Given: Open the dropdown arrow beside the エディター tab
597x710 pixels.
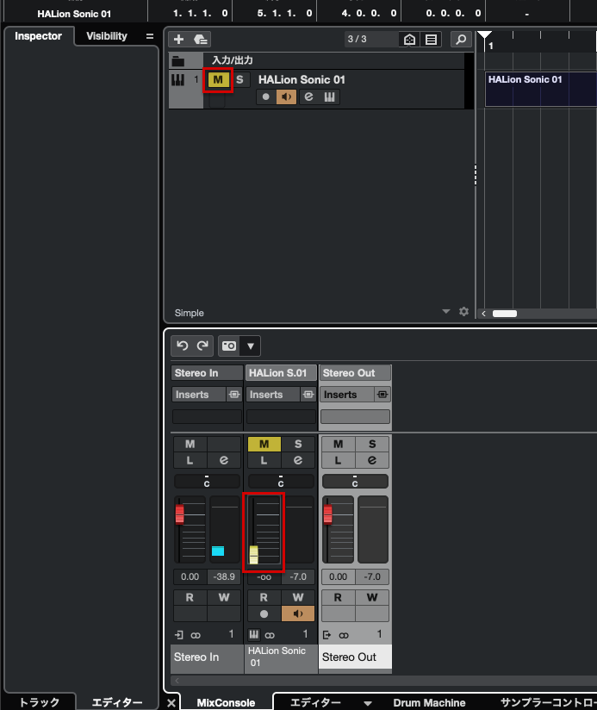Looking at the screenshot, I should pos(368,703).
